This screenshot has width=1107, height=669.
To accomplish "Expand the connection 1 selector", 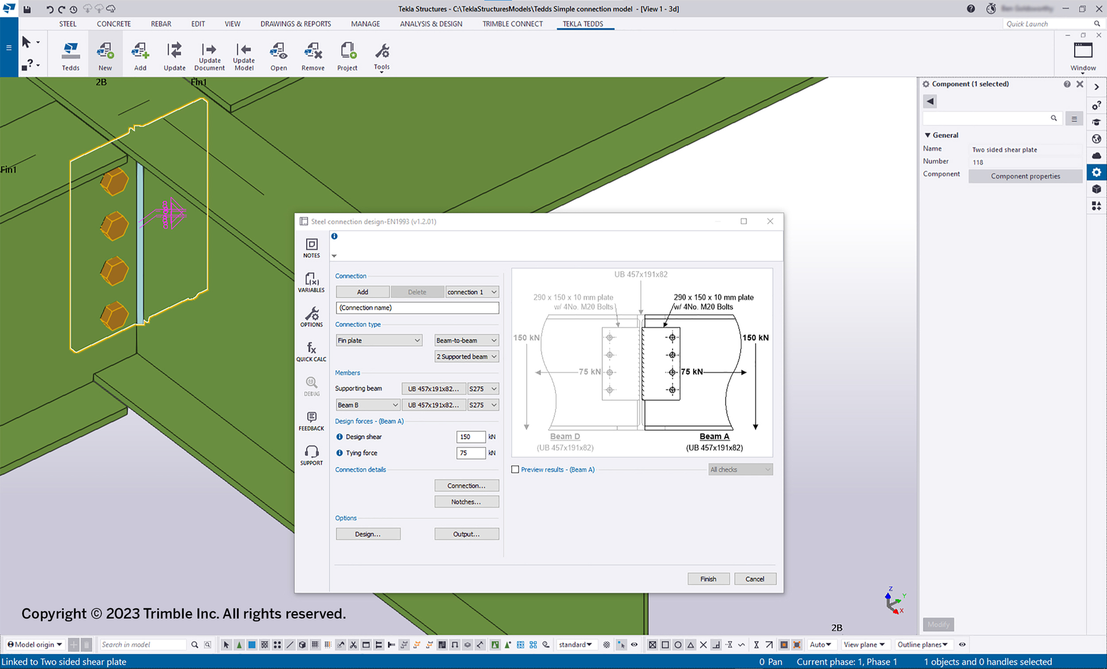I will 472,292.
